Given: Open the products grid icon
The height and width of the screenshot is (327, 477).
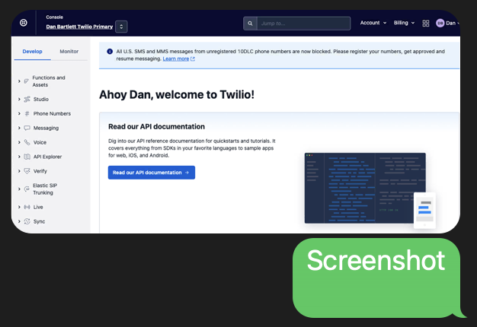Looking at the screenshot, I should (x=426, y=24).
